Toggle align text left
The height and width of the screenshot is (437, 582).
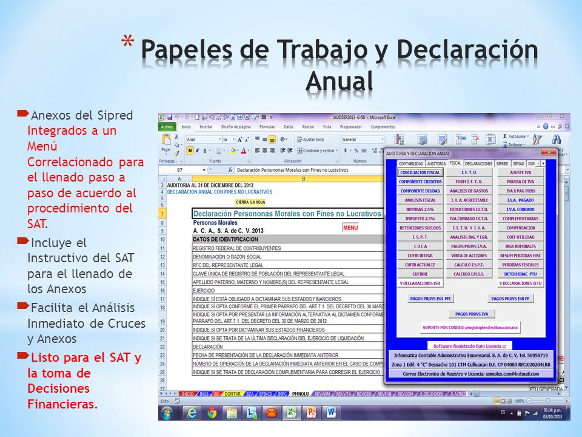pyautogui.click(x=257, y=151)
